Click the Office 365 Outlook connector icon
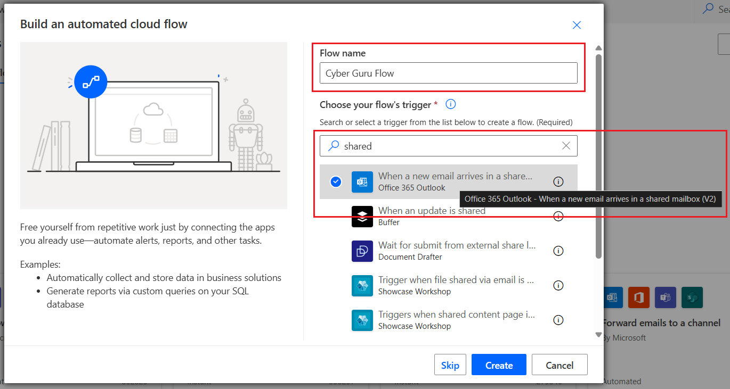Image resolution: width=730 pixels, height=389 pixels. coord(362,181)
